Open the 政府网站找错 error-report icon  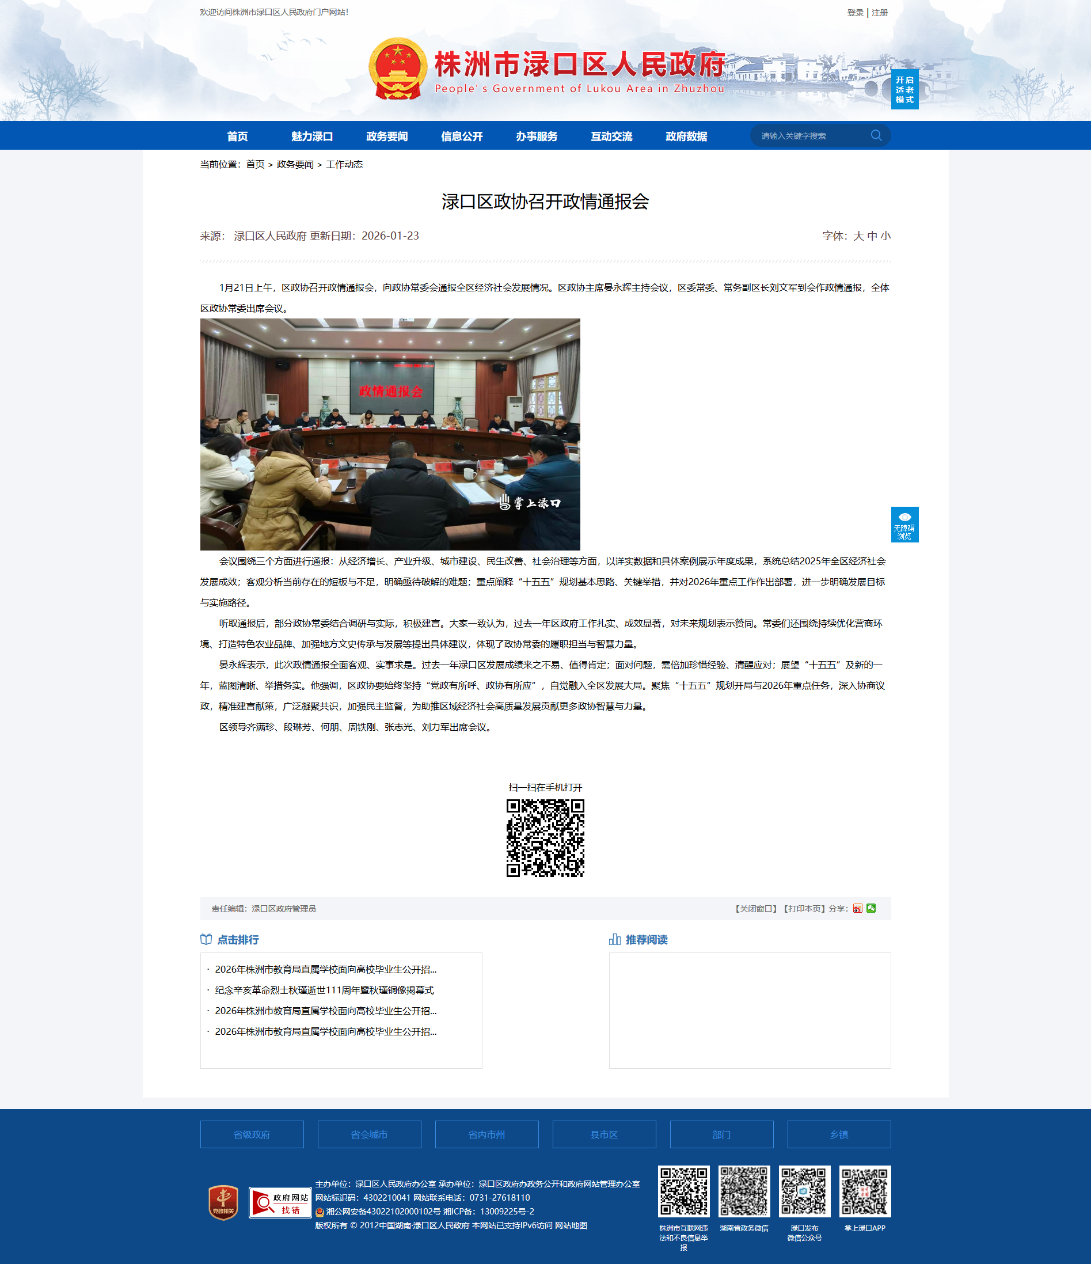tap(280, 1202)
